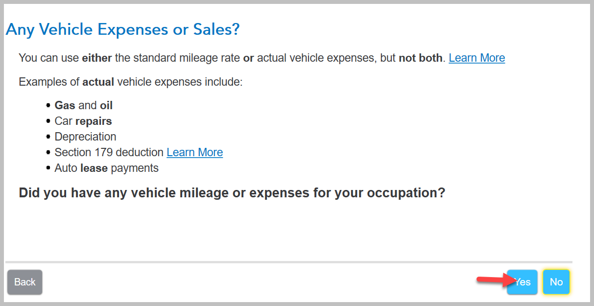The image size is (594, 306).
Task: Click the Yes button
Action: [x=522, y=282]
